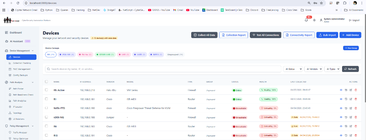The image size is (366, 140).
Task: Tick the checkbox for NATo-FTD
Action: (46, 108)
